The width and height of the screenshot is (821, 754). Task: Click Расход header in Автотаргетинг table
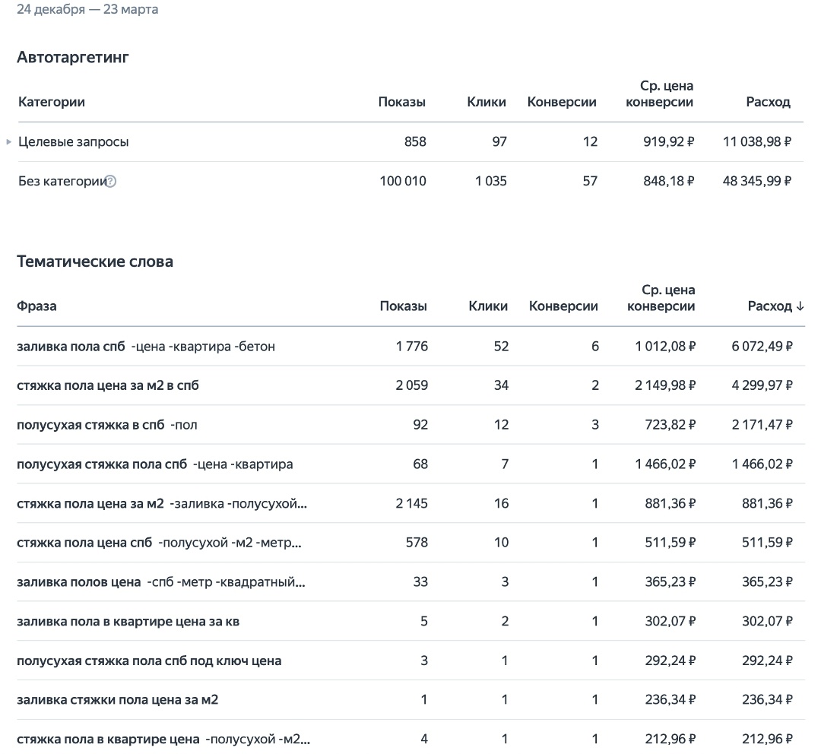[x=768, y=102]
